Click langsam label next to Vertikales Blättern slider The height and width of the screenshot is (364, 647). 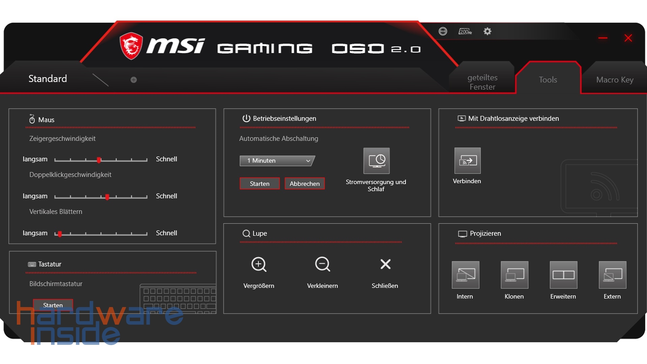click(x=35, y=233)
